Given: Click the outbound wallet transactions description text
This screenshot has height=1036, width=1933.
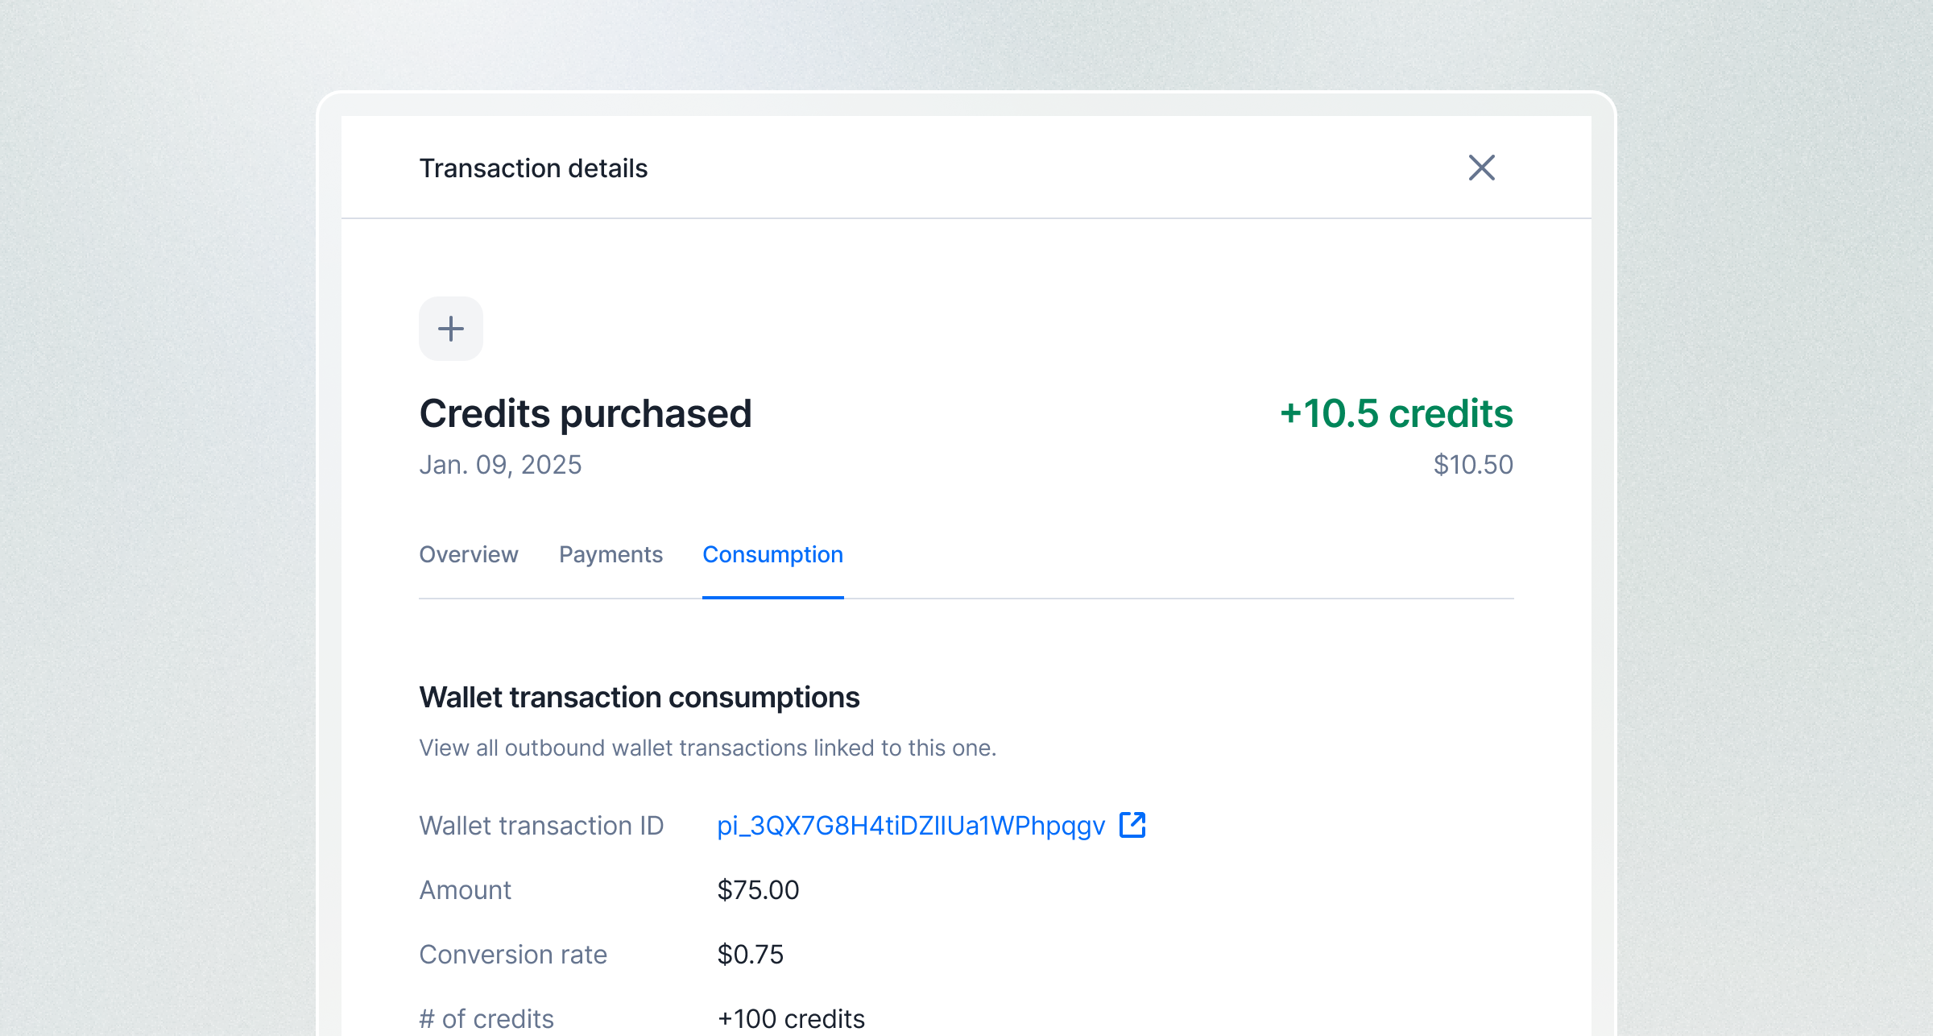Looking at the screenshot, I should (708, 748).
